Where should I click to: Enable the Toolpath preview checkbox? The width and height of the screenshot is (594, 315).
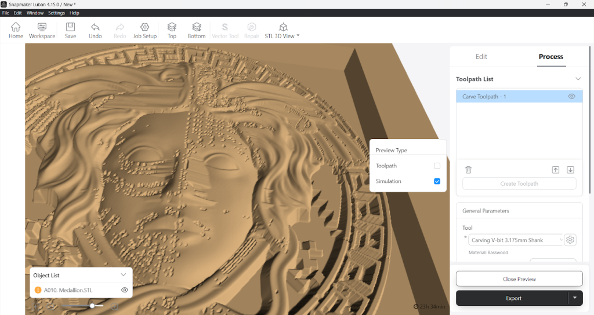click(437, 166)
